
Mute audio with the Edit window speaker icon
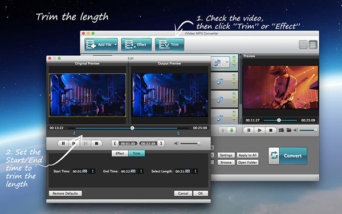click(176, 143)
